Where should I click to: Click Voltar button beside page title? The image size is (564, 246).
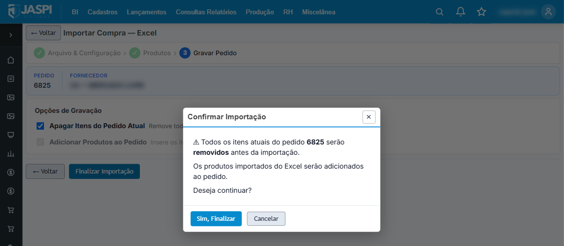(43, 33)
